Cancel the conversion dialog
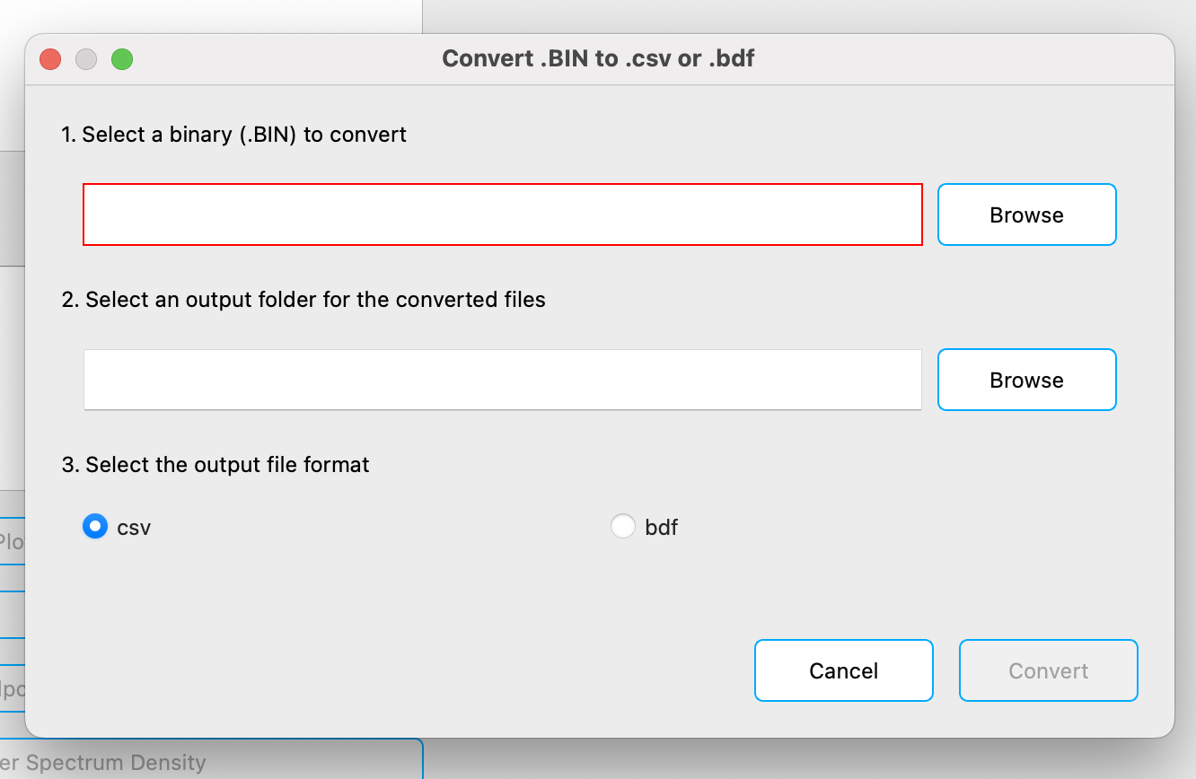This screenshot has height=779, width=1196. [x=843, y=670]
